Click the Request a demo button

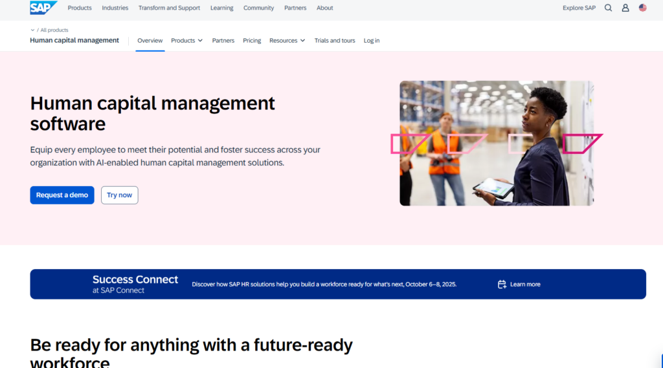coord(62,195)
